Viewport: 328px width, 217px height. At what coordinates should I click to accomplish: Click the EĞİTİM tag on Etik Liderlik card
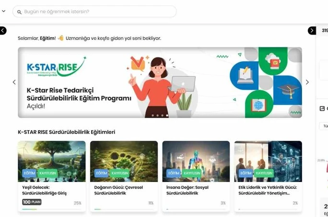click(246, 173)
